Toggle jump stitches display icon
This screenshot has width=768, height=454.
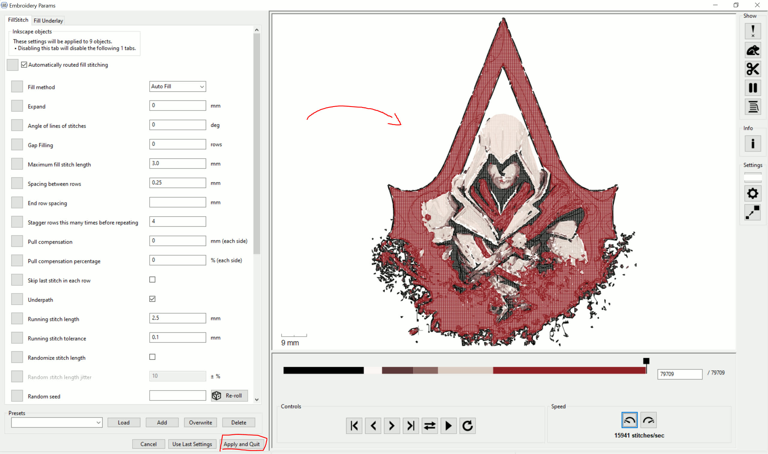tap(753, 50)
